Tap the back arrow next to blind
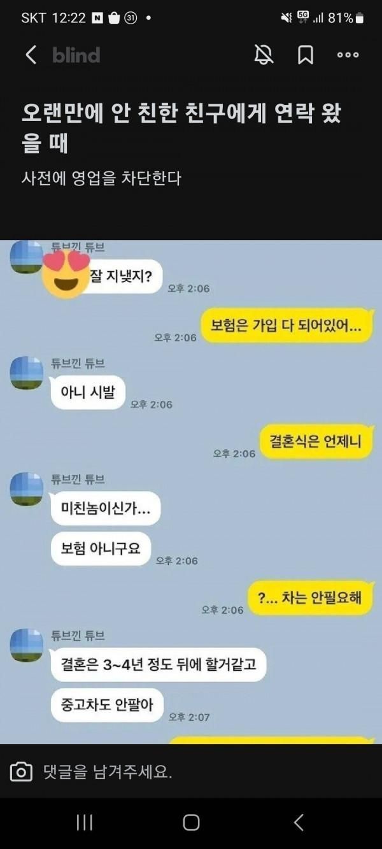Viewport: 382px width, 849px height. [31, 55]
